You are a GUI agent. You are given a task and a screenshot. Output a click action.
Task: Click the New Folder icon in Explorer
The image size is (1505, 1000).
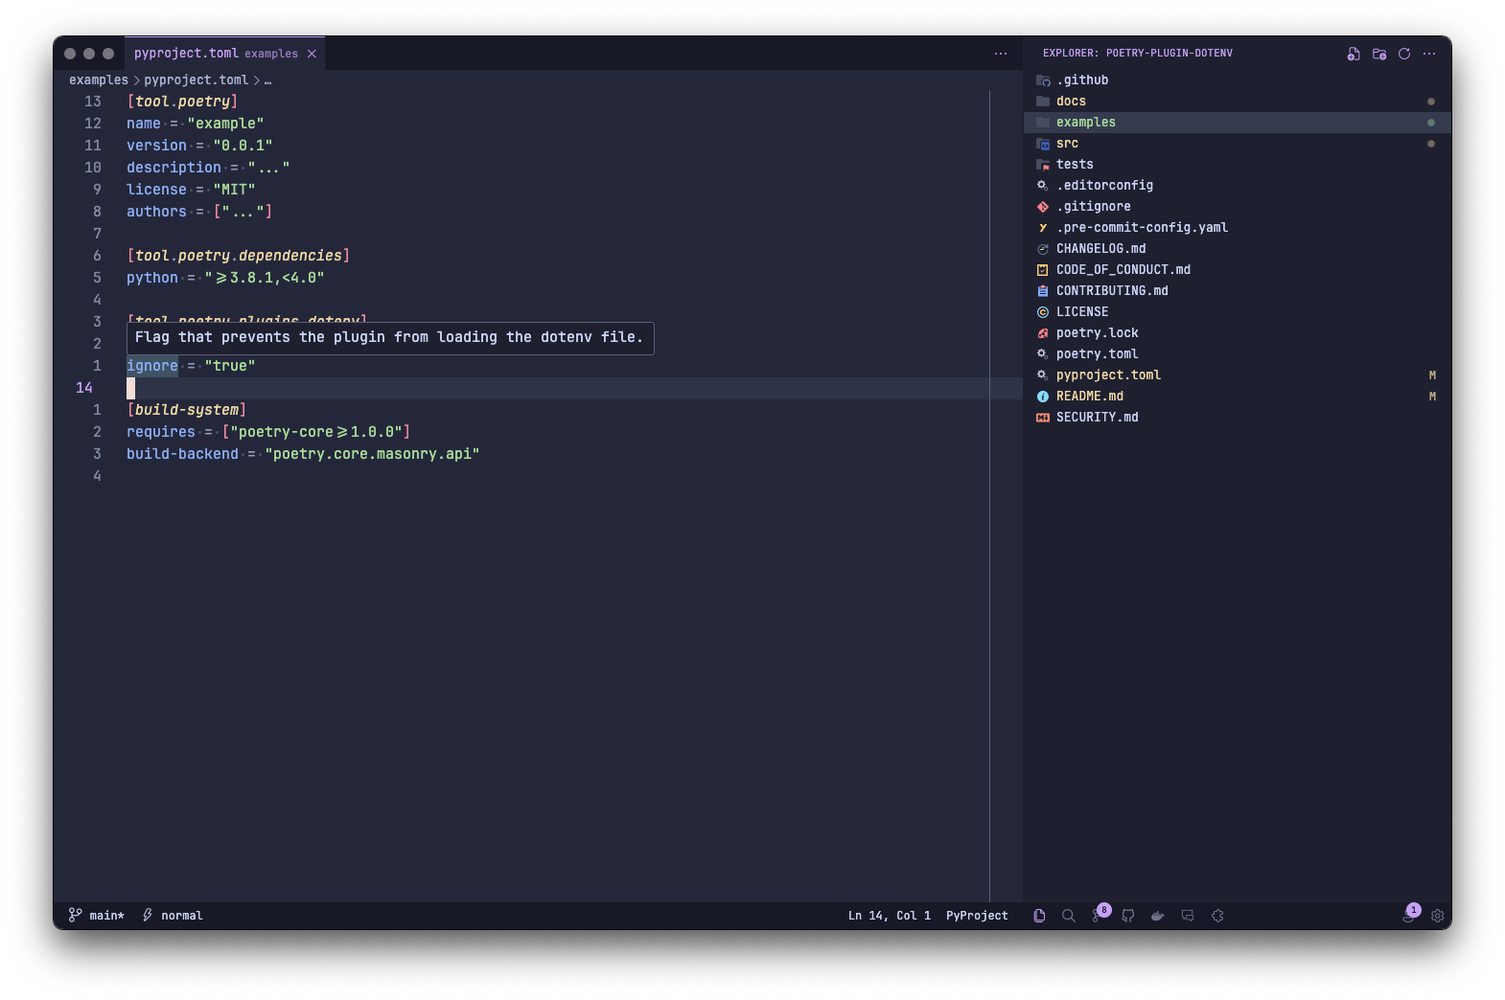coord(1378,54)
